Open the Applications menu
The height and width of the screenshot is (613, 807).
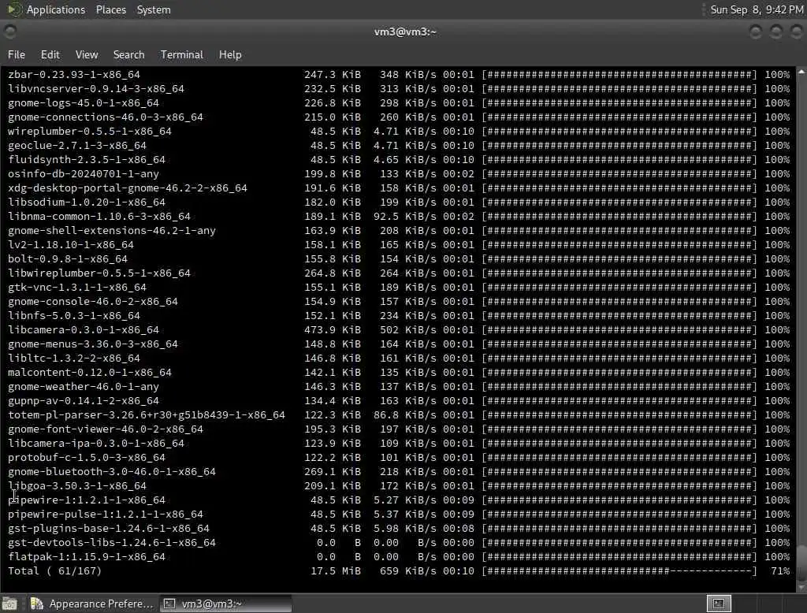pyautogui.click(x=56, y=9)
